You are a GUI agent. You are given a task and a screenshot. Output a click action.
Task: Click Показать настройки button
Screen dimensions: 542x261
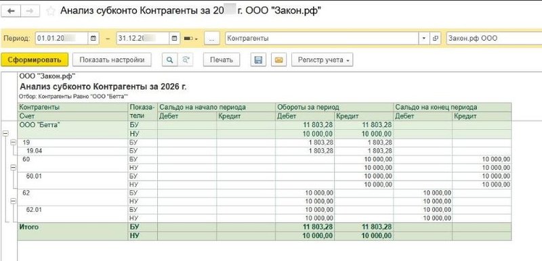point(112,60)
